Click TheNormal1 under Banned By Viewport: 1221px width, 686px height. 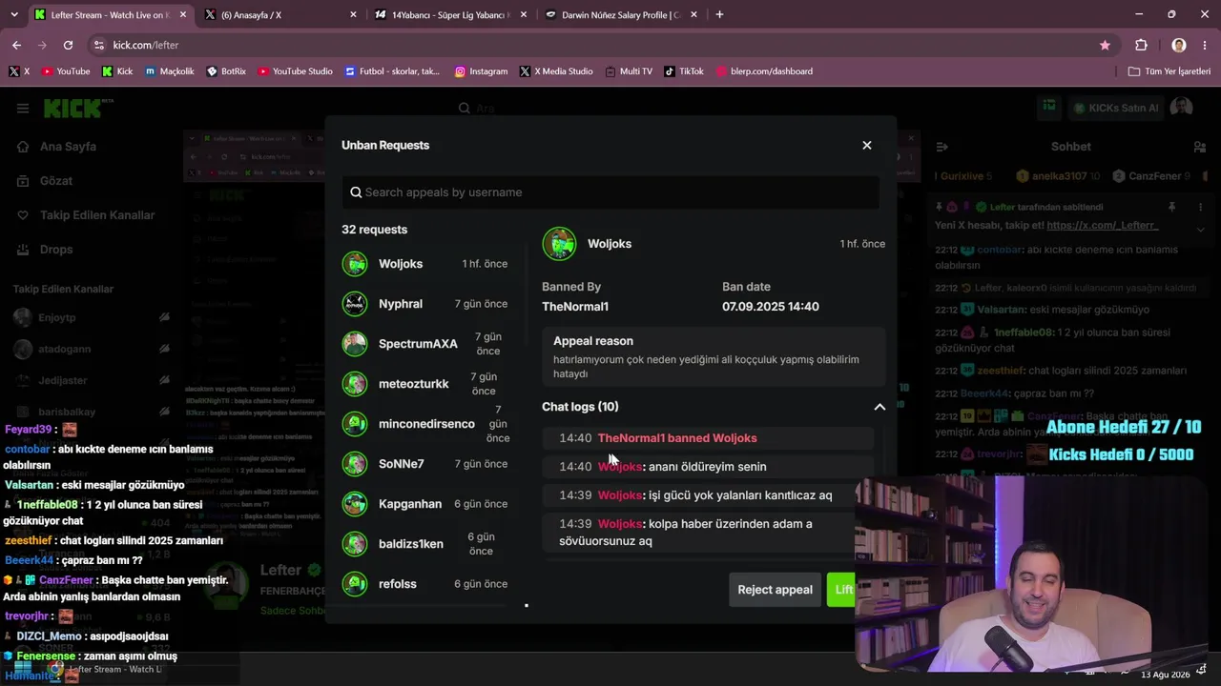(575, 307)
